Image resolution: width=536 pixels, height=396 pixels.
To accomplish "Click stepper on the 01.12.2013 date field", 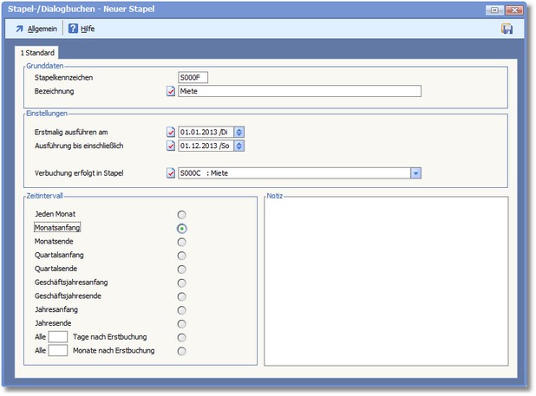I will [x=239, y=146].
